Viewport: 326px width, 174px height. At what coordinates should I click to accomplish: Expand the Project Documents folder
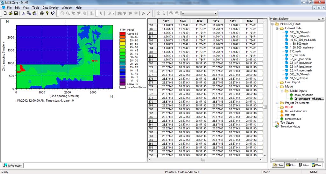(277, 103)
